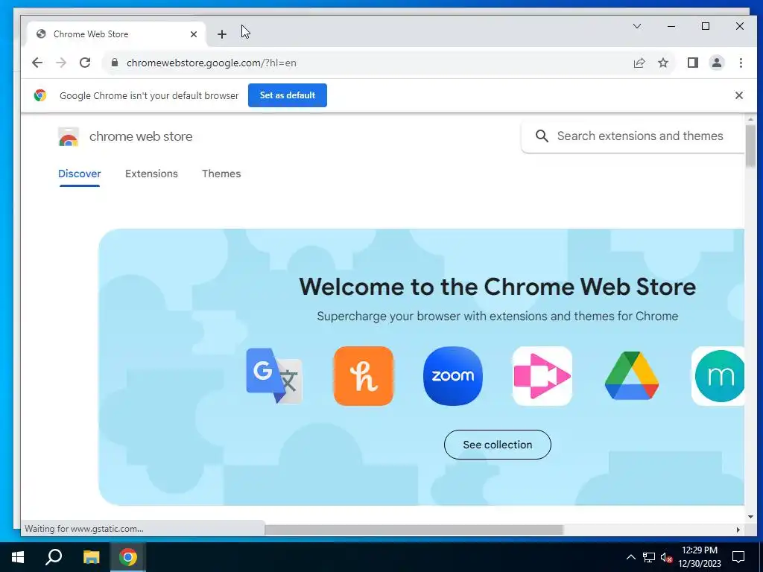Click the Google Translate extension icon
The height and width of the screenshot is (572, 763).
pyautogui.click(x=274, y=376)
